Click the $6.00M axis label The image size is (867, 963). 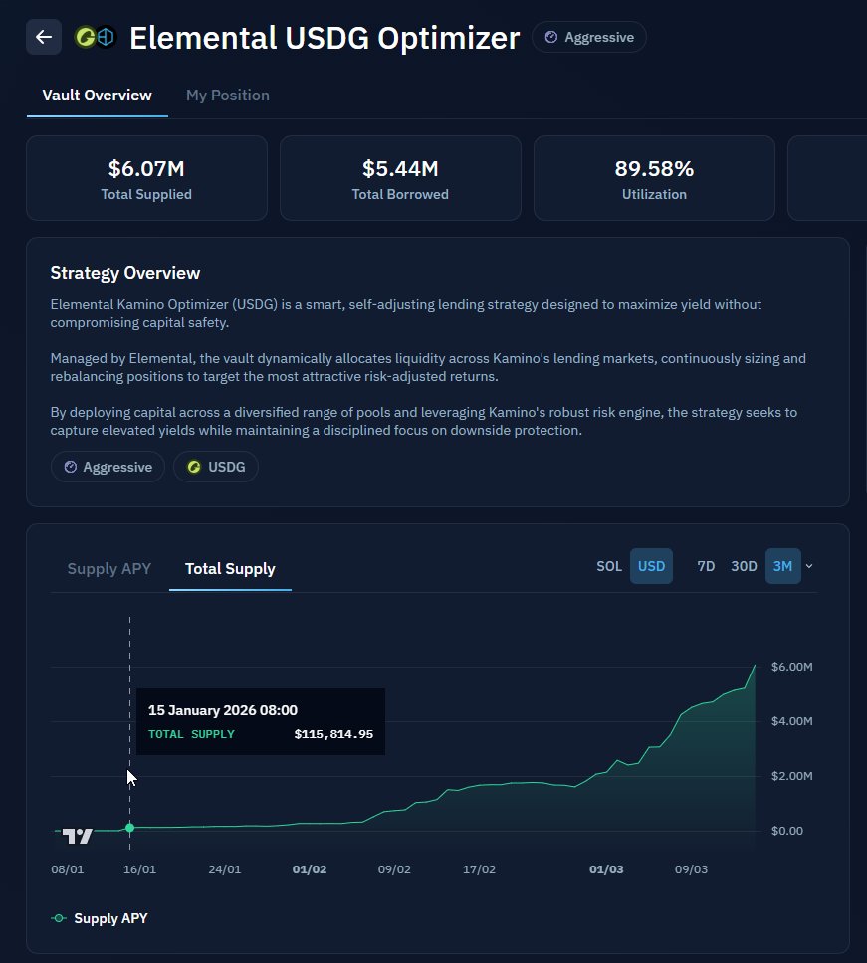coord(792,667)
